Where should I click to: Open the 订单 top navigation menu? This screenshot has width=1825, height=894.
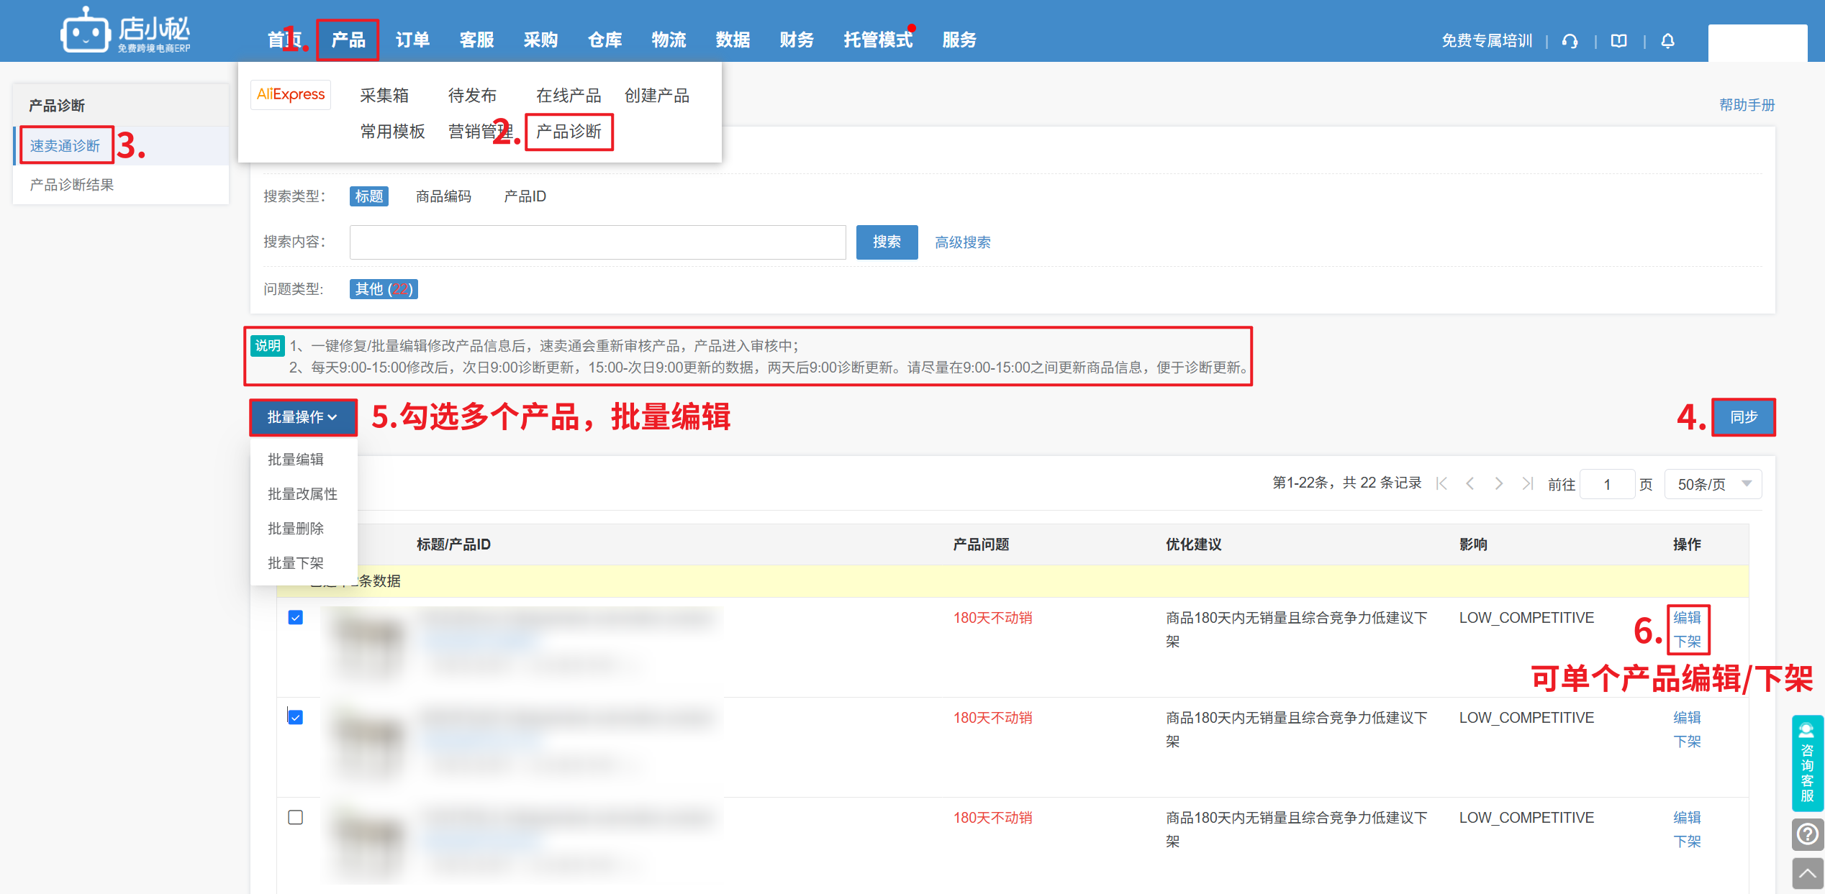tap(412, 40)
